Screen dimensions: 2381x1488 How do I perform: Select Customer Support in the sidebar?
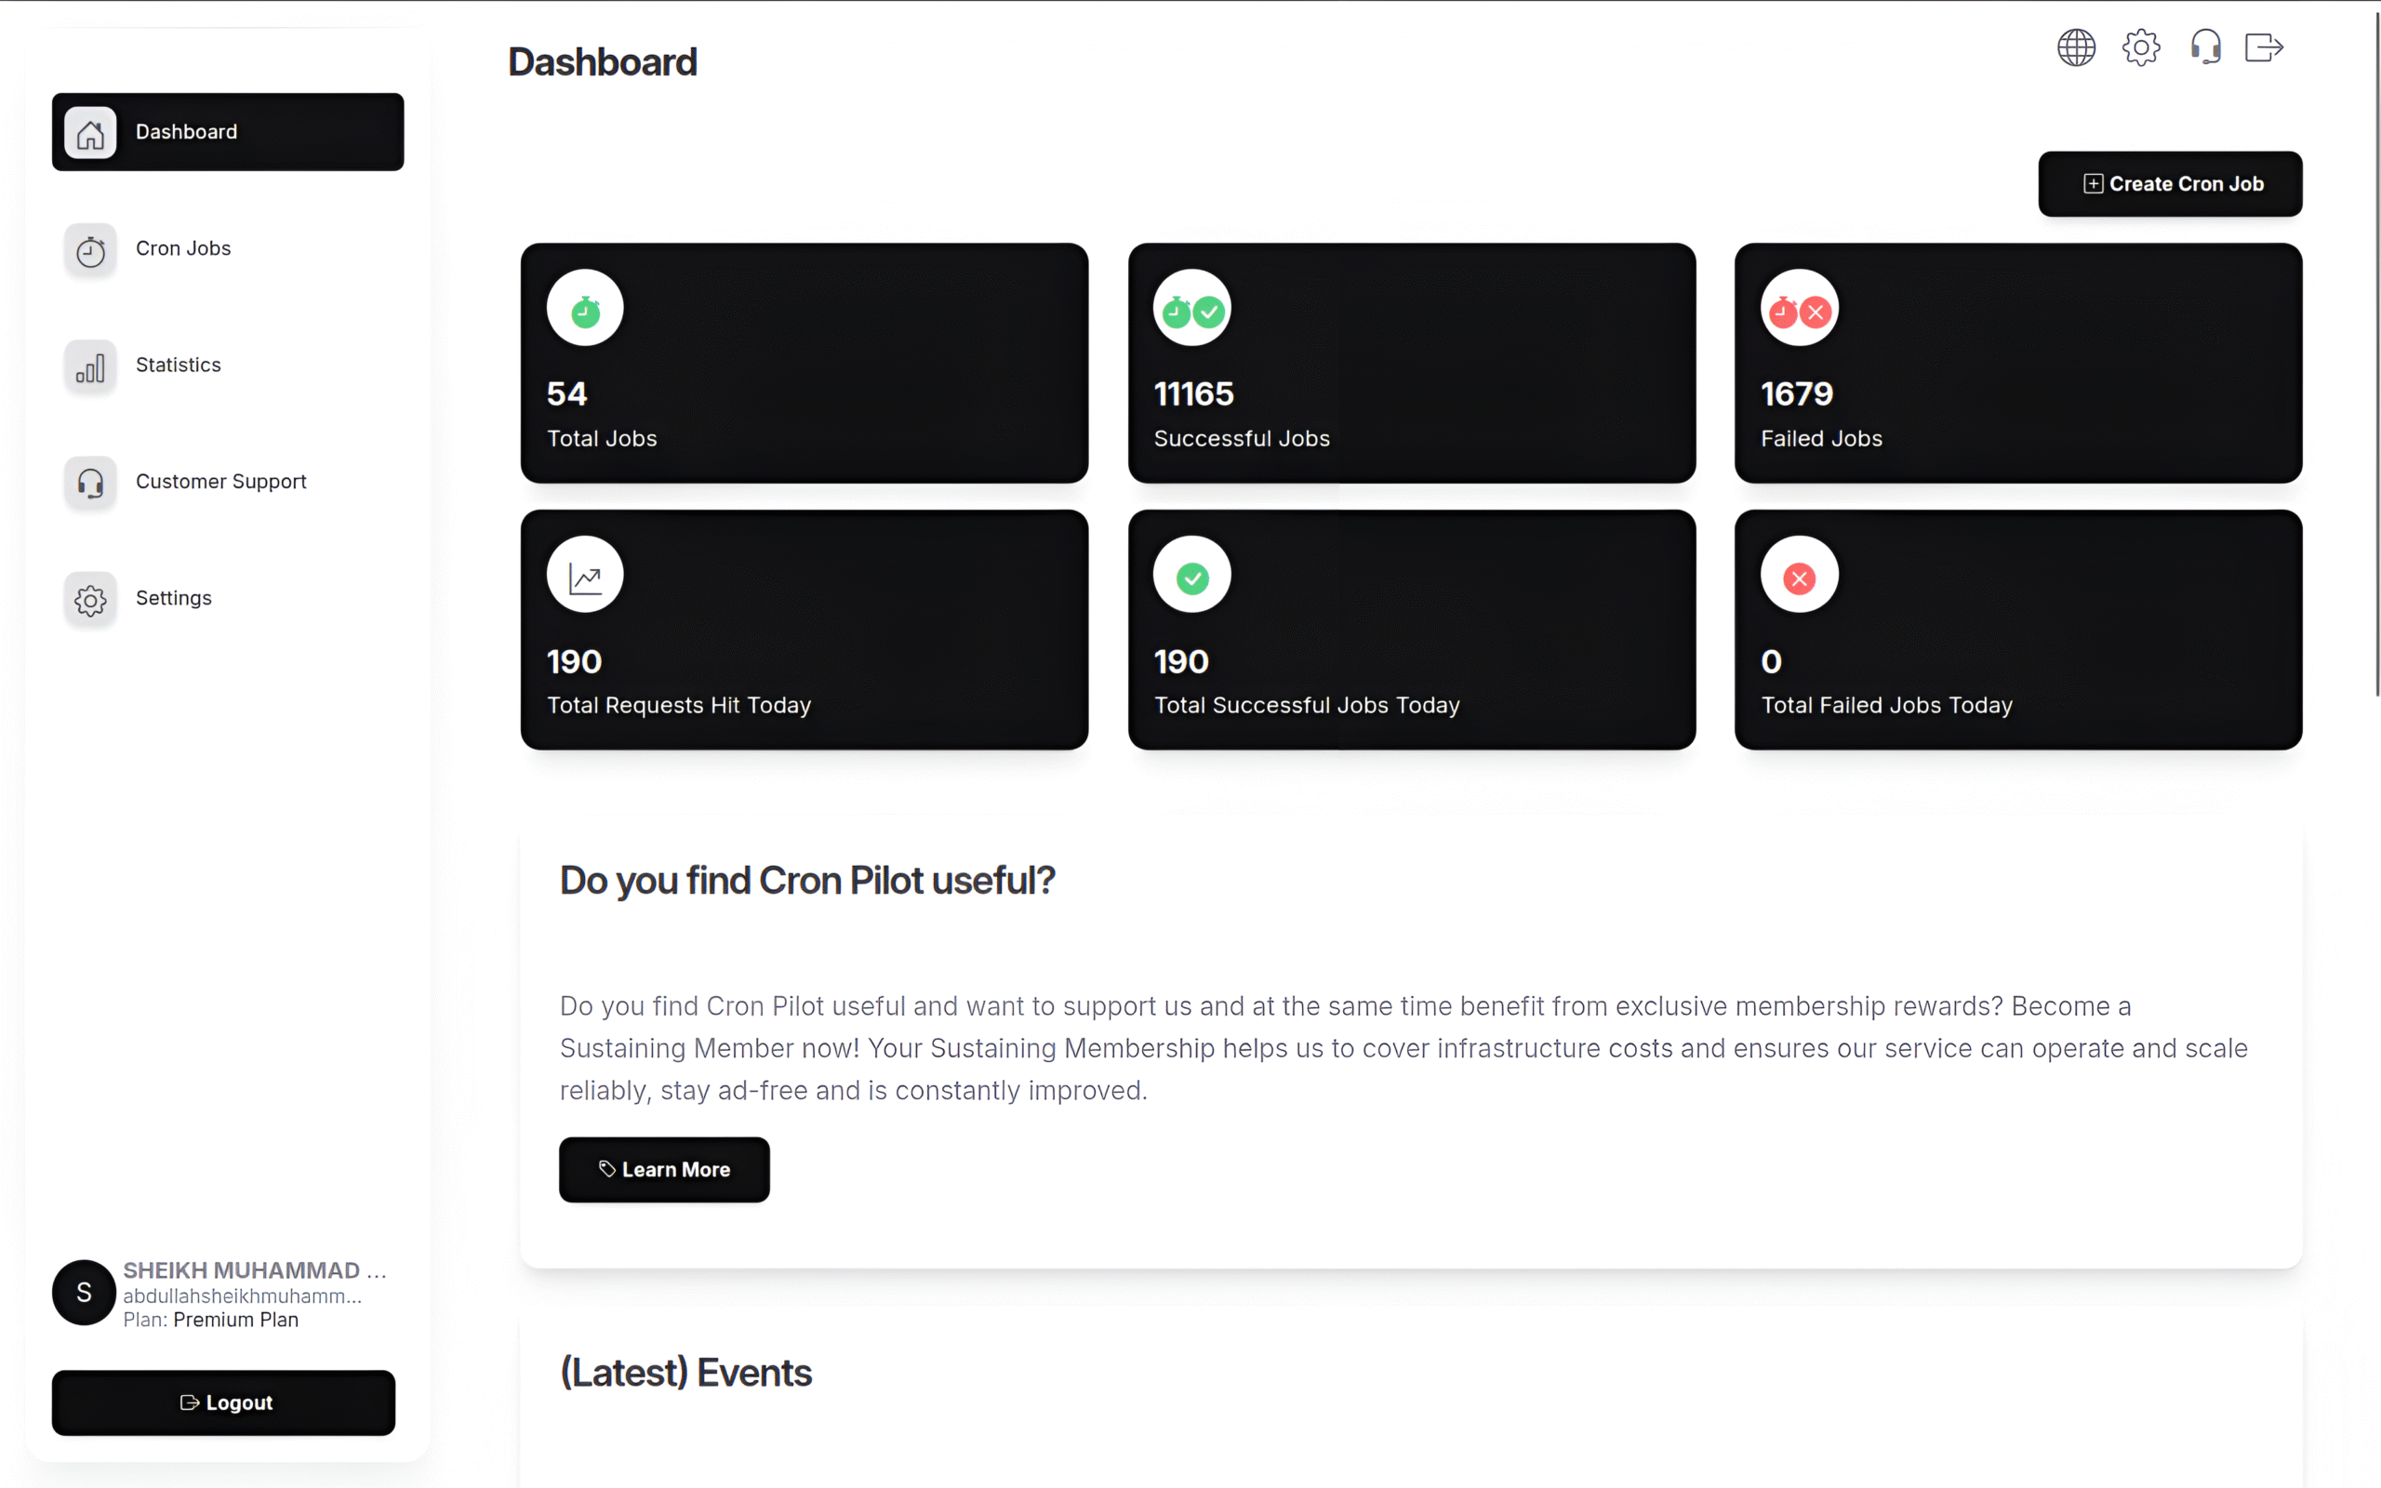click(x=220, y=483)
